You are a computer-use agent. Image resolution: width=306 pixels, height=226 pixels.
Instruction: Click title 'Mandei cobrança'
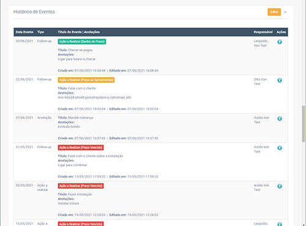click(x=81, y=118)
